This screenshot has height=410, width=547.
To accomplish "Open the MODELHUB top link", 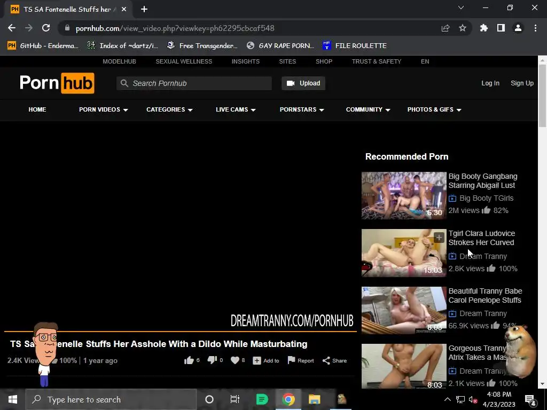I will [119, 61].
